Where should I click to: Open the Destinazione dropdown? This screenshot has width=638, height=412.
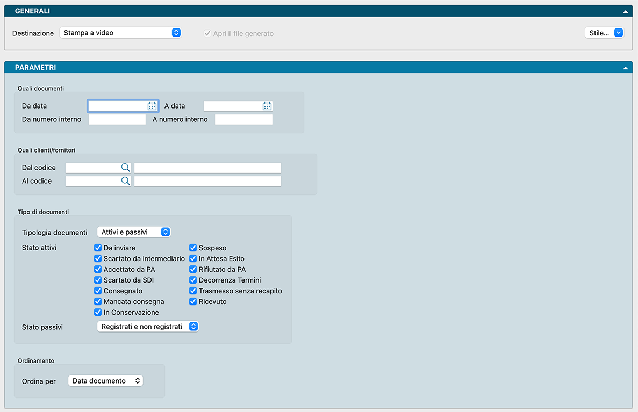click(x=120, y=33)
